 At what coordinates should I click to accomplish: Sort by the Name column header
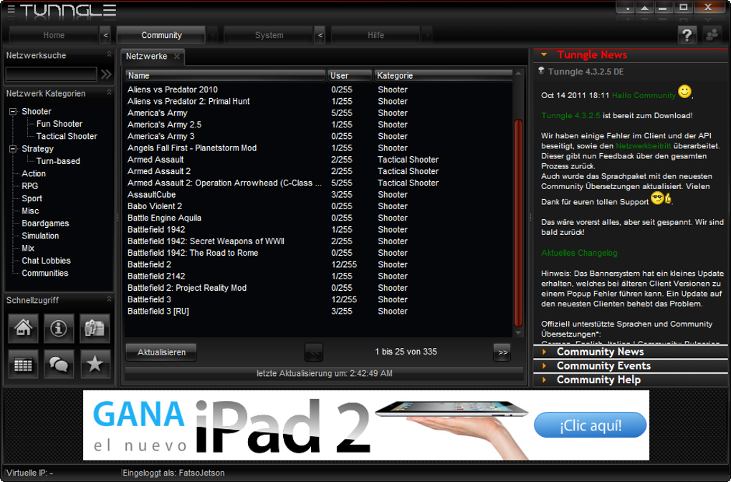(x=226, y=75)
